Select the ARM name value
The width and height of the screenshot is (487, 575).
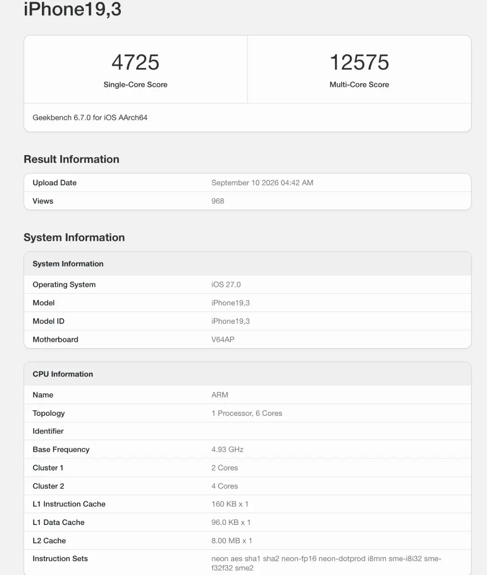[220, 395]
